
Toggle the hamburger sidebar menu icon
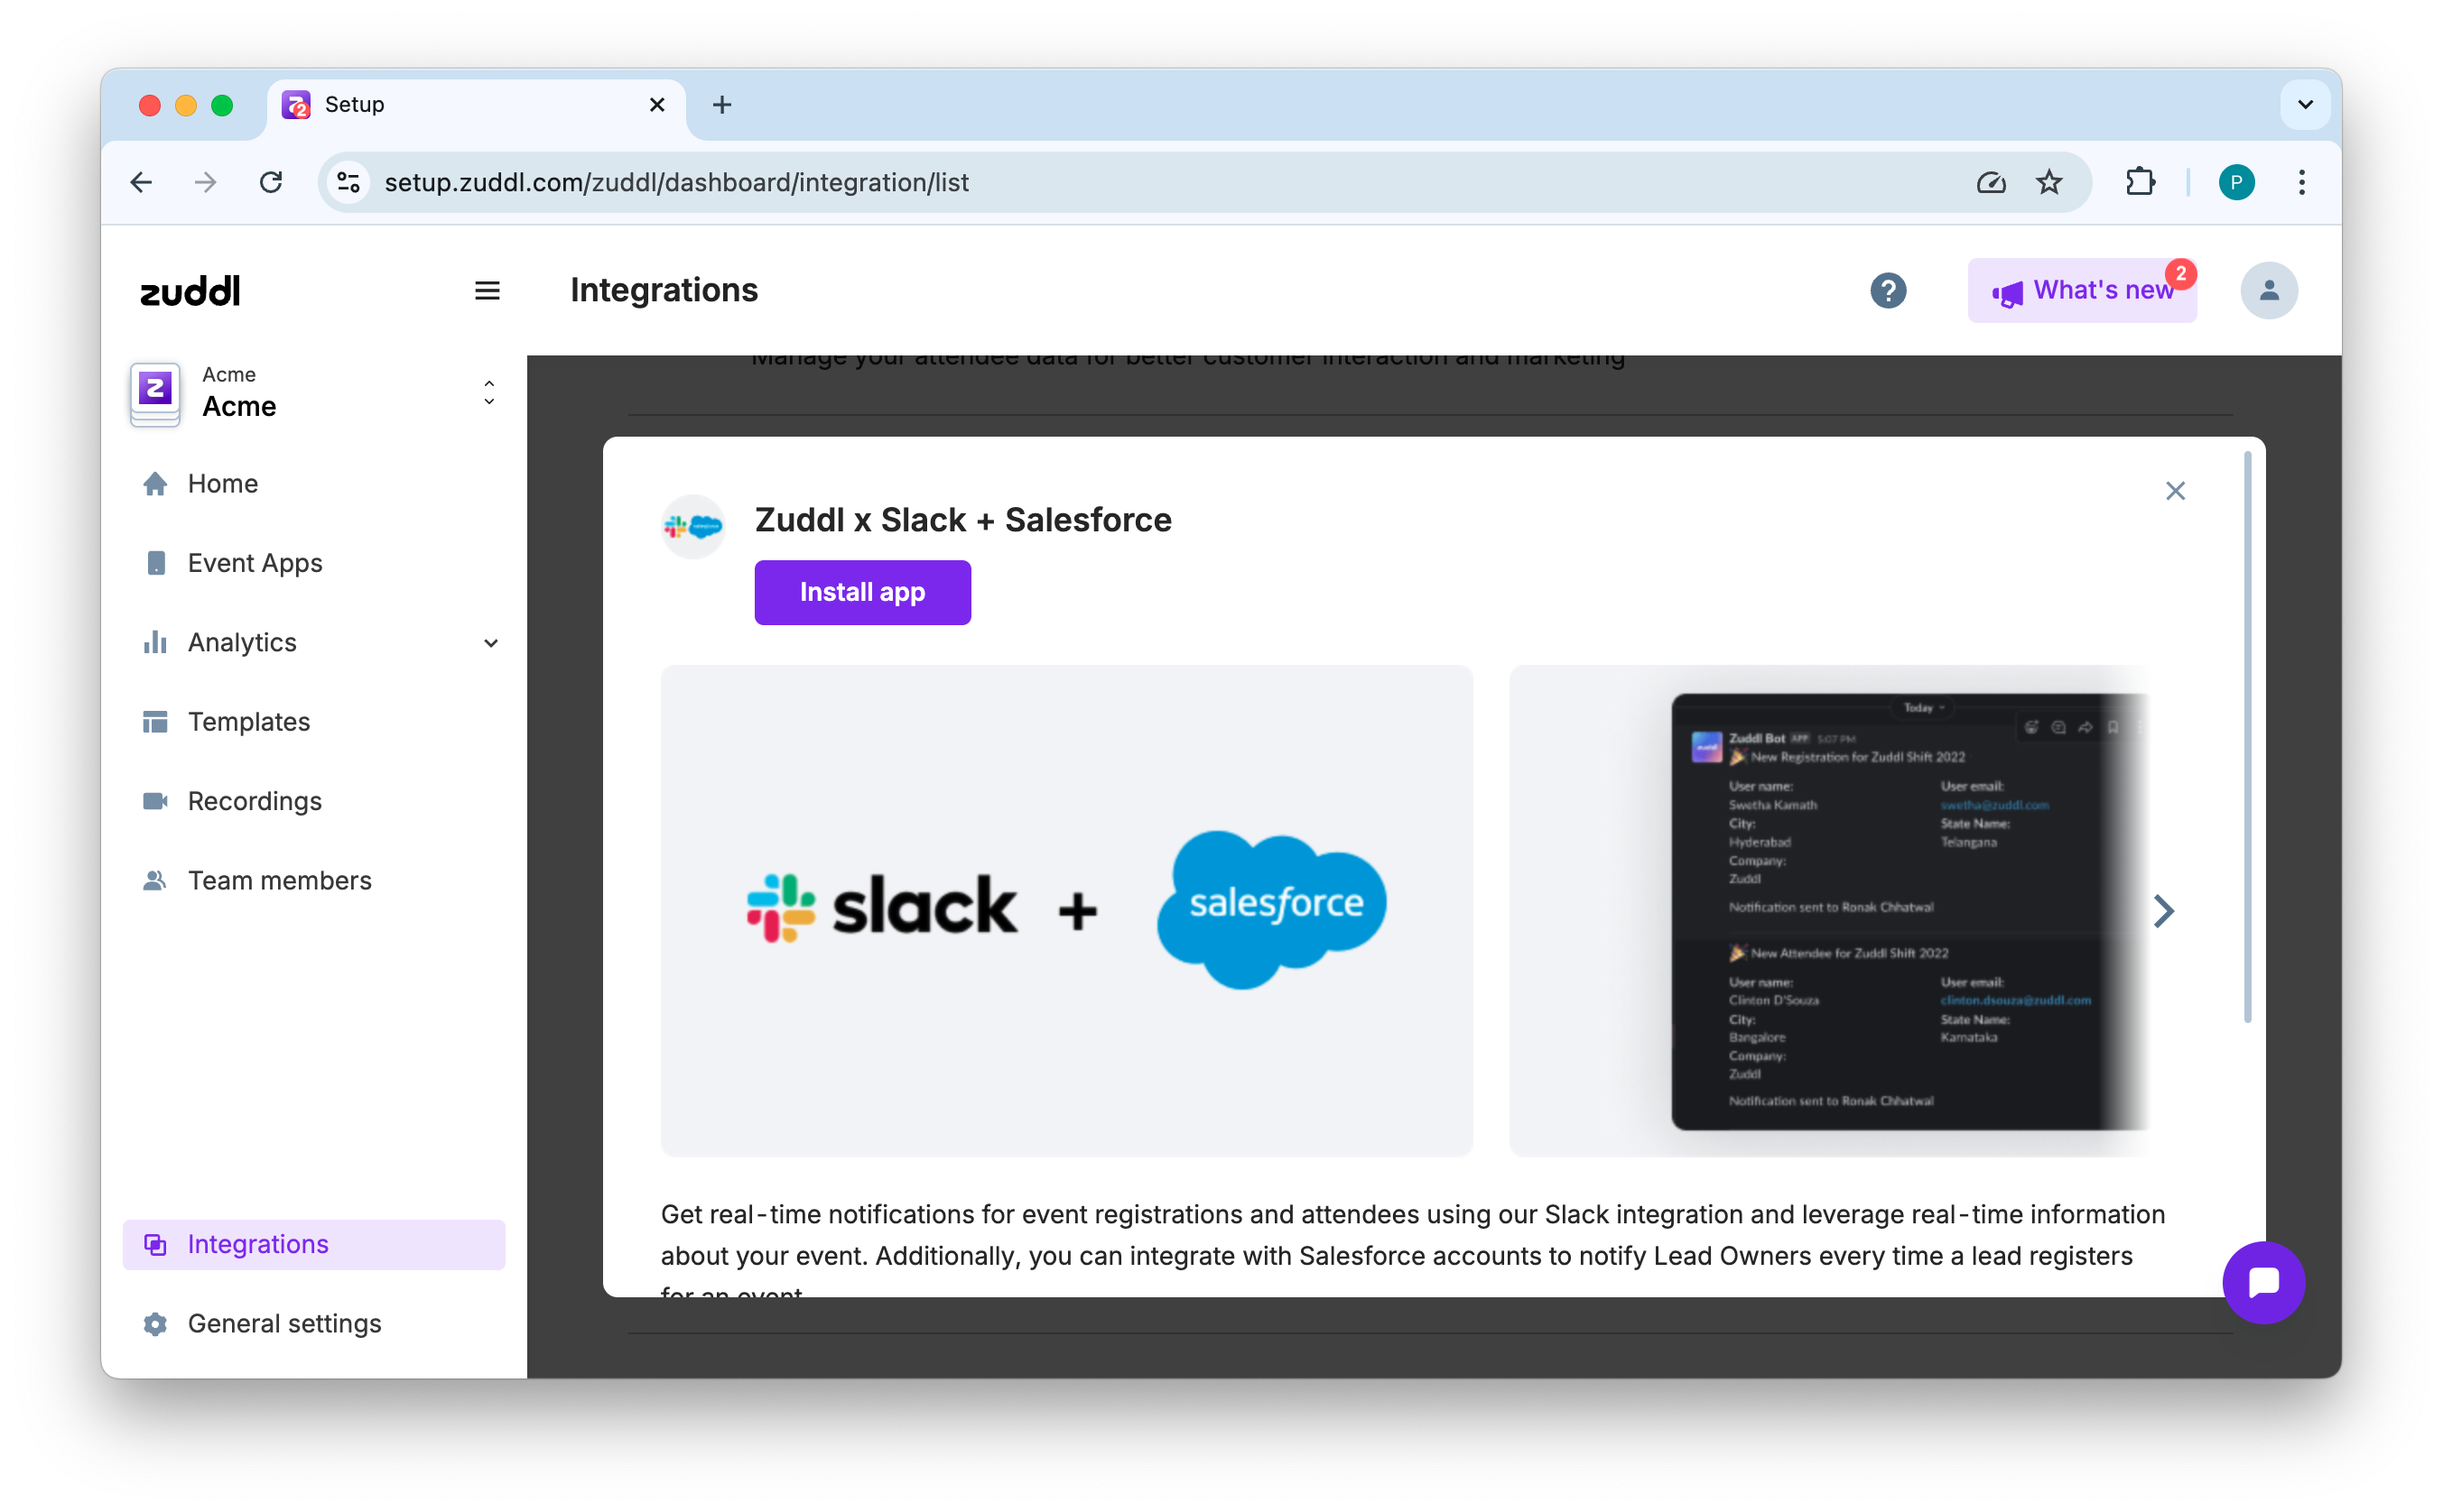487,290
